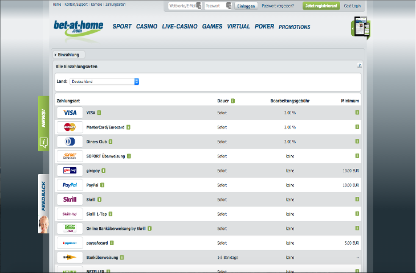This screenshot has height=273, width=416.
Task: Show minimum info icon in Online Banküberweisung row
Action: tap(357, 228)
